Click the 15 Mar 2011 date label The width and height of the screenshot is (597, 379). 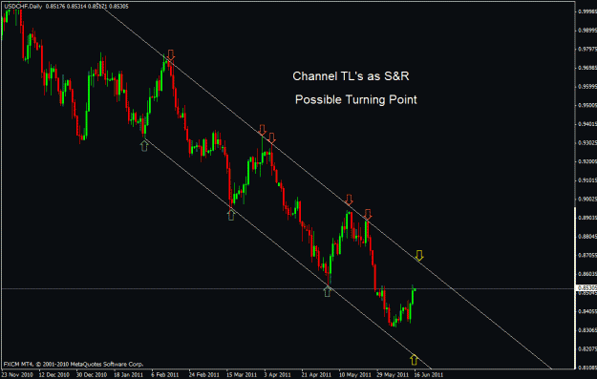[242, 375]
